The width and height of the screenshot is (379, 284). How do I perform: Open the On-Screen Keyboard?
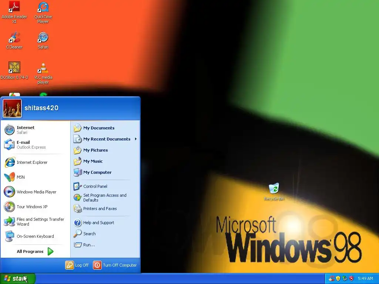(x=35, y=236)
